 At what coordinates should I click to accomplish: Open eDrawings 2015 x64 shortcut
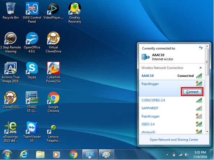(11, 132)
